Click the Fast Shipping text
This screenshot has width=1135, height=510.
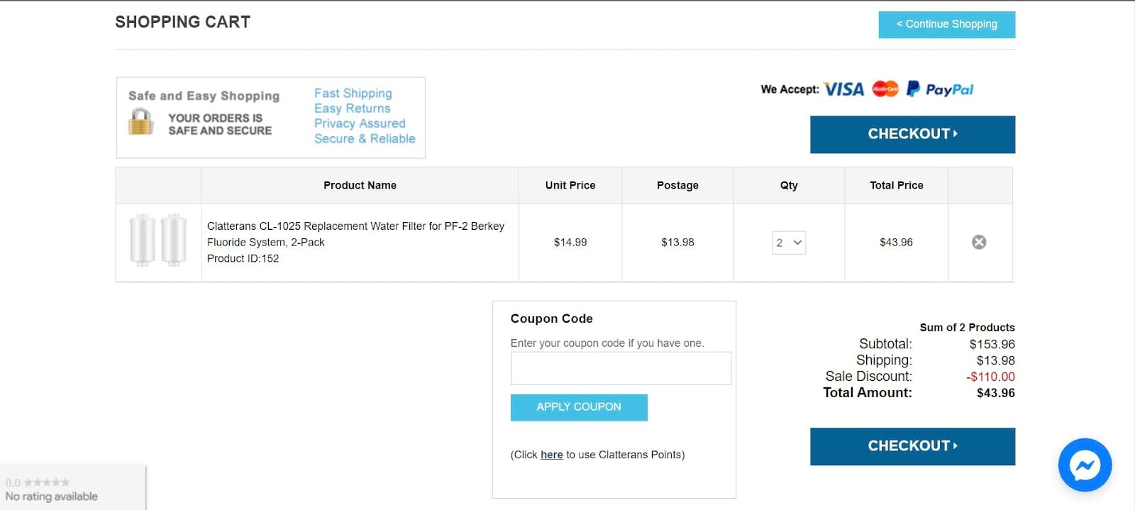353,94
